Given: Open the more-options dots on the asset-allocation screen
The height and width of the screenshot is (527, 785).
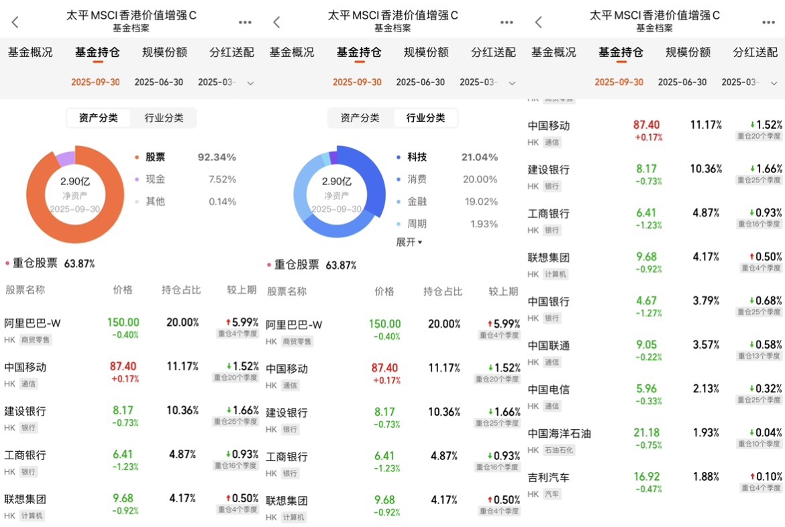Looking at the screenshot, I should 245,23.
